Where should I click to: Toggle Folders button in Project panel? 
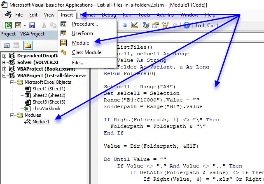pos(28,45)
